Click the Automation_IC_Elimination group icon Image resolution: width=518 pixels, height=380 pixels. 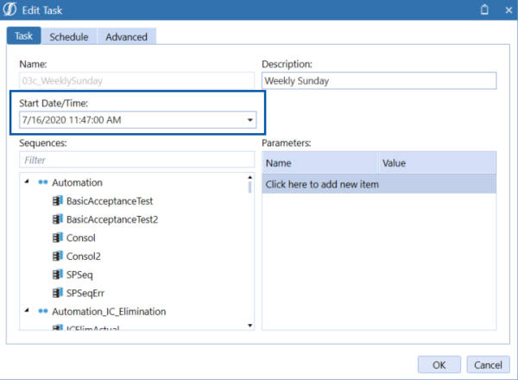coord(42,311)
